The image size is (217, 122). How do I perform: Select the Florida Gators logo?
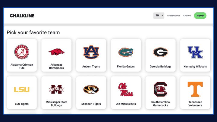(126, 52)
